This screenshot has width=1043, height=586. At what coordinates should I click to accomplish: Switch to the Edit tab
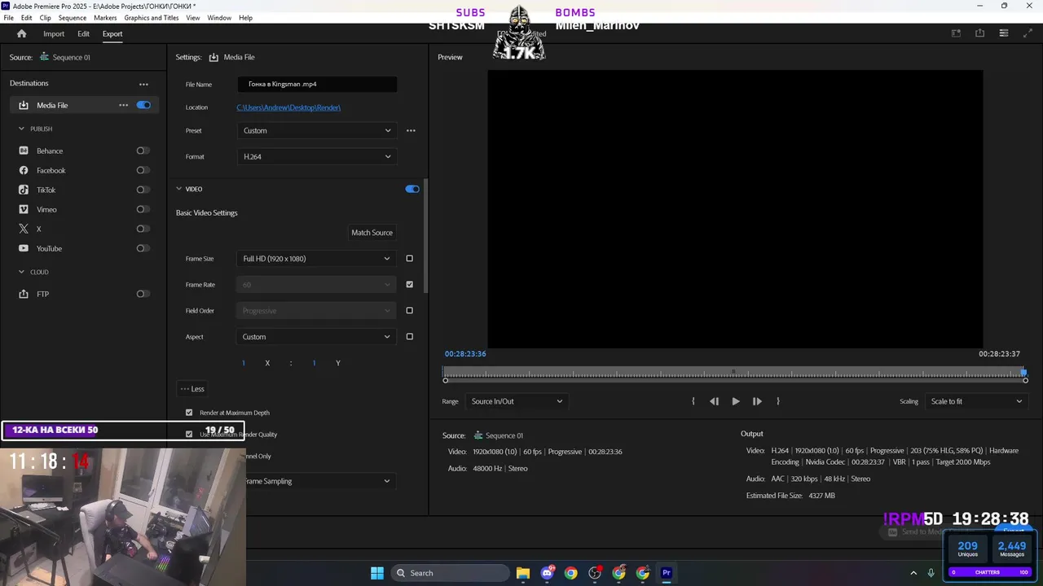click(83, 34)
